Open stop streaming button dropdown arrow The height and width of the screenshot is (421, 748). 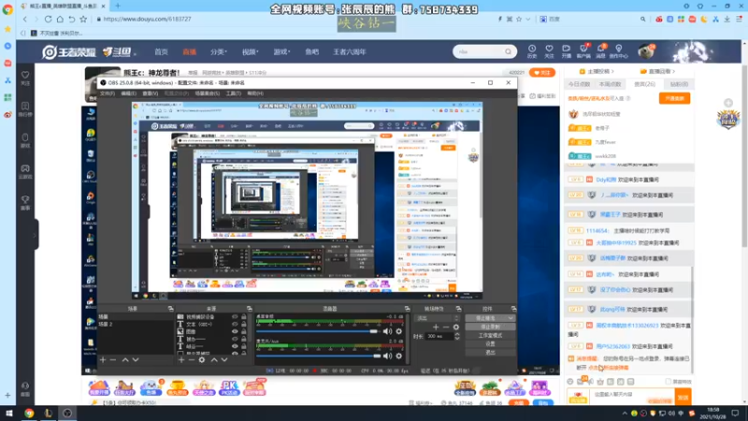(x=511, y=318)
